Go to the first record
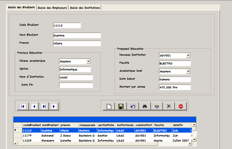This screenshot has width=232, height=149. [23, 106]
